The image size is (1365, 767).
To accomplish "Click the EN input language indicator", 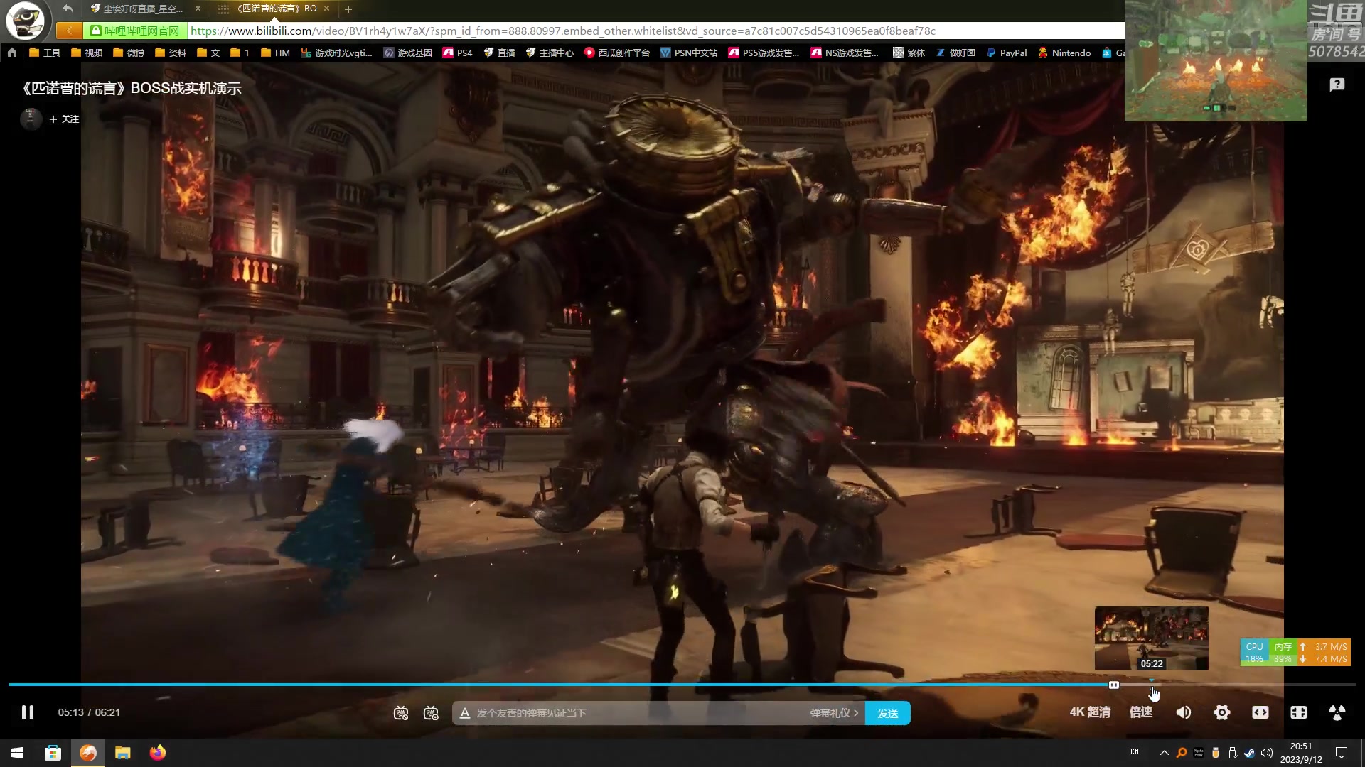I will tap(1135, 751).
